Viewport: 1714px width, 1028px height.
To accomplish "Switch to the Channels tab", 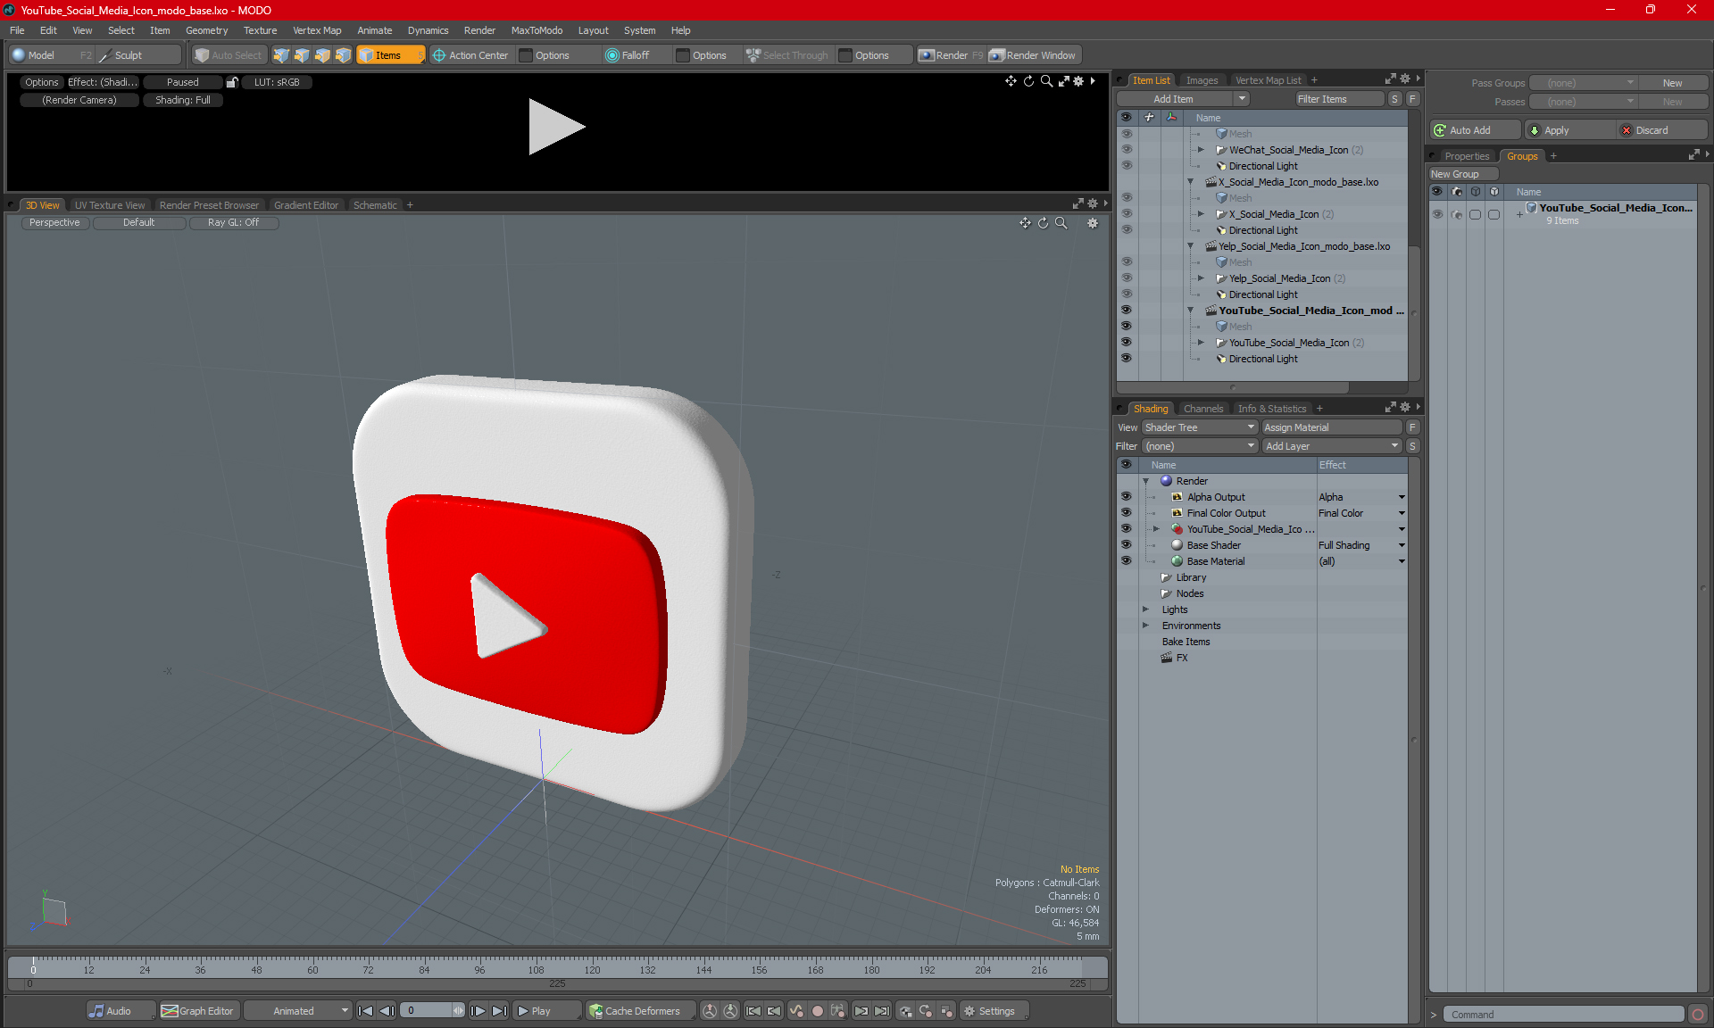I will coord(1203,409).
